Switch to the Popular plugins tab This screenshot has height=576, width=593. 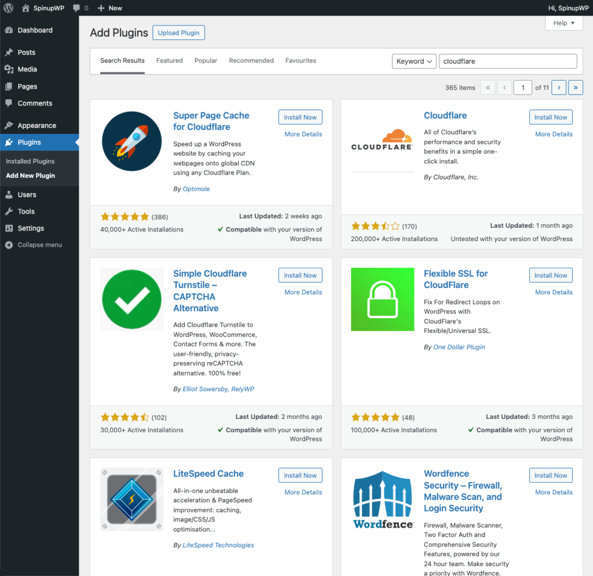coord(206,60)
